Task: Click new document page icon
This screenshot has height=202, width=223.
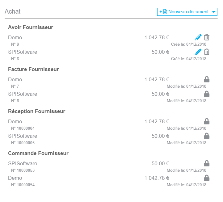Action: point(165,12)
